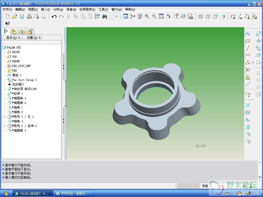Click the Shell tool icon
The height and width of the screenshot is (197, 263).
[x=248, y=112]
